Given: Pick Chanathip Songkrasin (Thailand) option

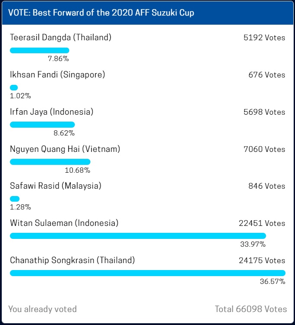Looking at the screenshot, I should (72, 261).
